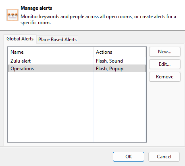This screenshot has height=166, width=185.
Task: Click the Actions column header
Action: (x=120, y=52)
